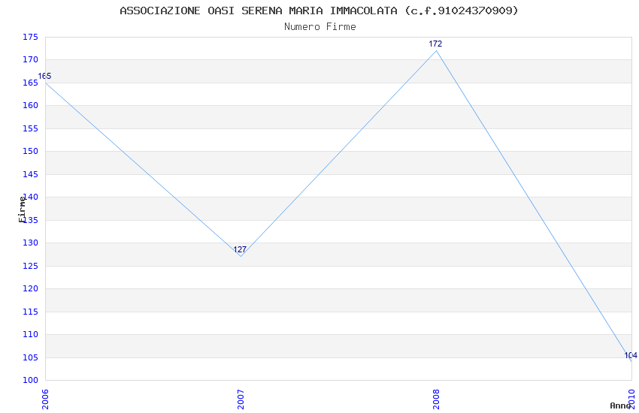Image resolution: width=639 pixels, height=413 pixels.
Task: Click the 170 y-axis tick label
Action: 30,60
